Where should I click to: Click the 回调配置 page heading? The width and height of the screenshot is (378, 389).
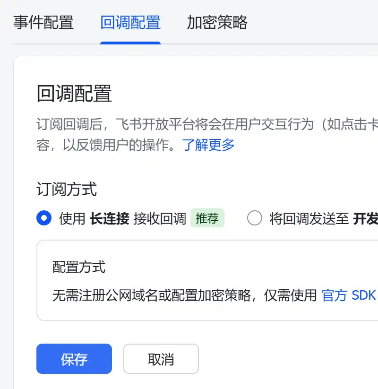[75, 94]
